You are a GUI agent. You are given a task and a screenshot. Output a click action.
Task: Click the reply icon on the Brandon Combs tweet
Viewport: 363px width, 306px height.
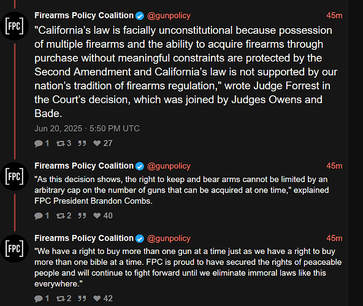pos(39,216)
